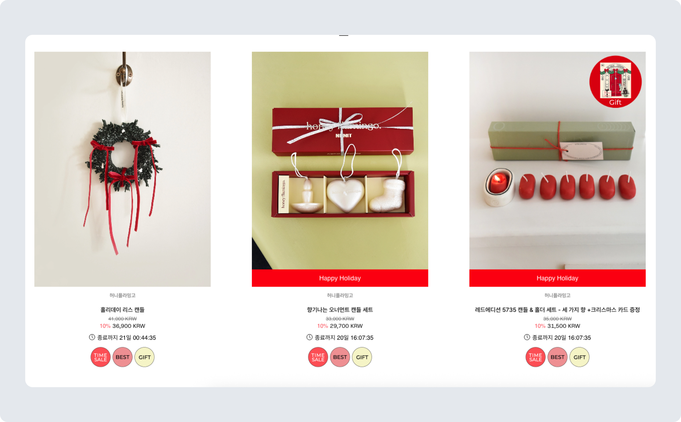Screen dimensions: 681x422
Task: Click the round red Gift sticker on the third product image
Action: 615,82
